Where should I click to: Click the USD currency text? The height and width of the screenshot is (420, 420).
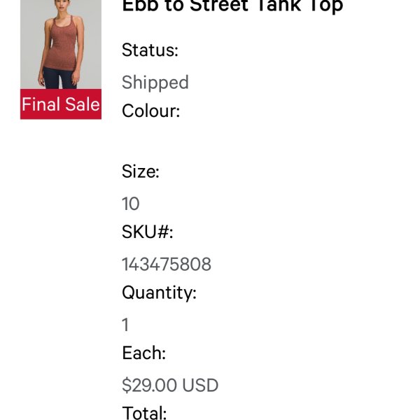(x=200, y=386)
